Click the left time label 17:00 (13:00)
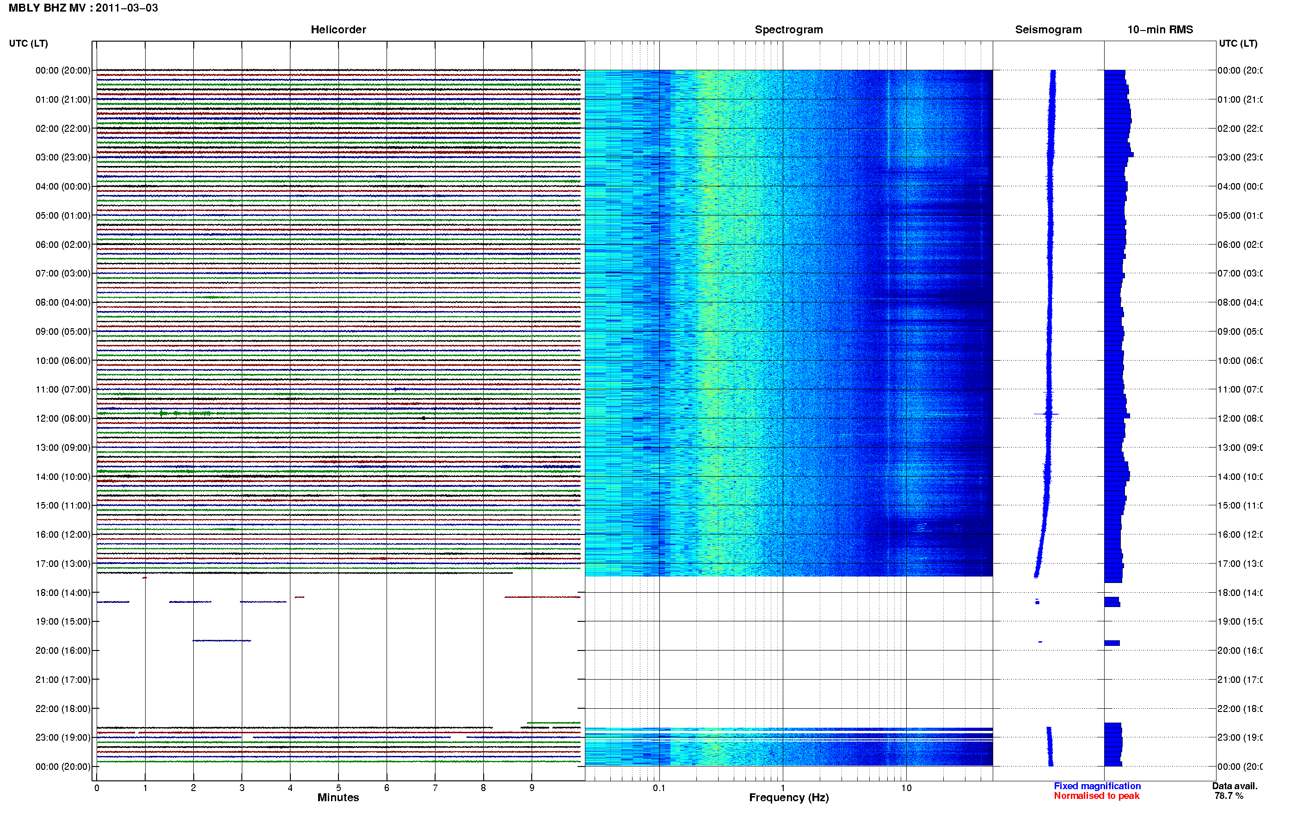Viewport: 1315px width, 822px height. (63, 564)
